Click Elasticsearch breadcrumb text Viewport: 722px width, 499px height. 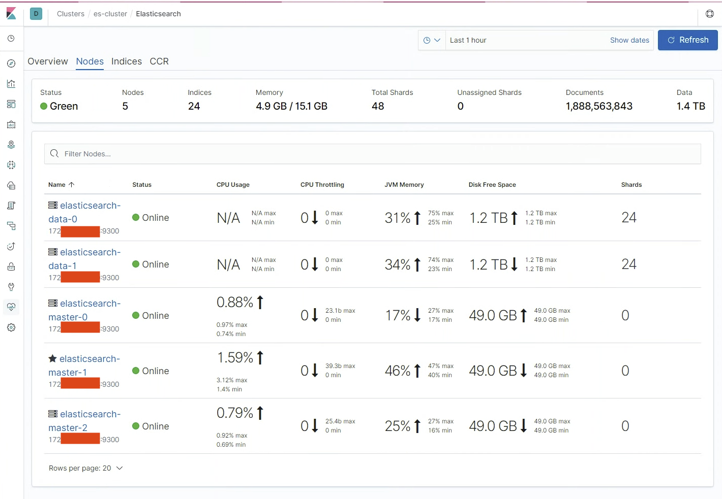[158, 14]
